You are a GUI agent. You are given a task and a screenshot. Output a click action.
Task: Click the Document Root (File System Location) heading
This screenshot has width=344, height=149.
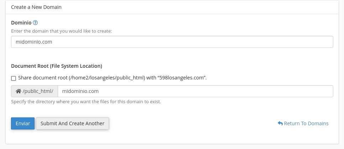pos(57,66)
